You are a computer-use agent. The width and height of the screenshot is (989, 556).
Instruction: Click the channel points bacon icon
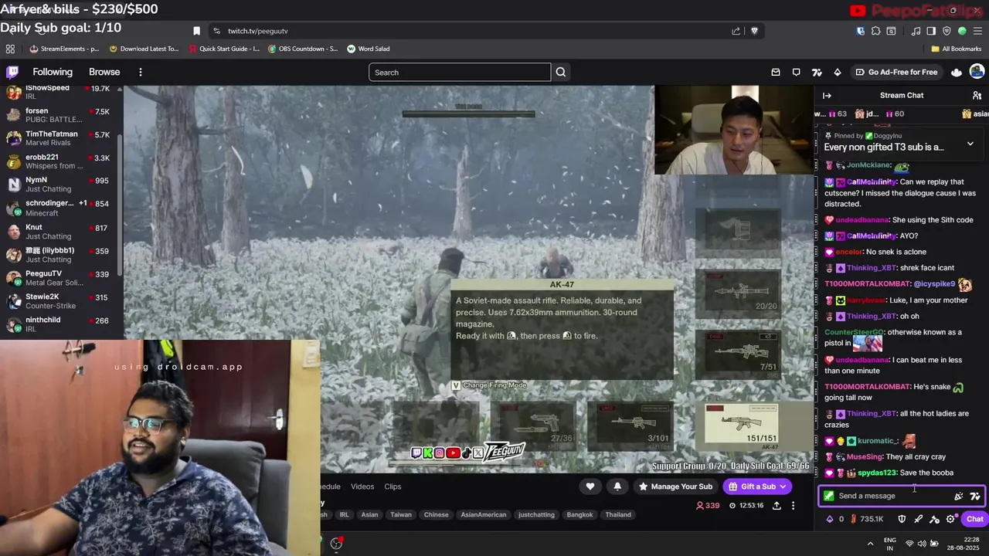pos(853,519)
